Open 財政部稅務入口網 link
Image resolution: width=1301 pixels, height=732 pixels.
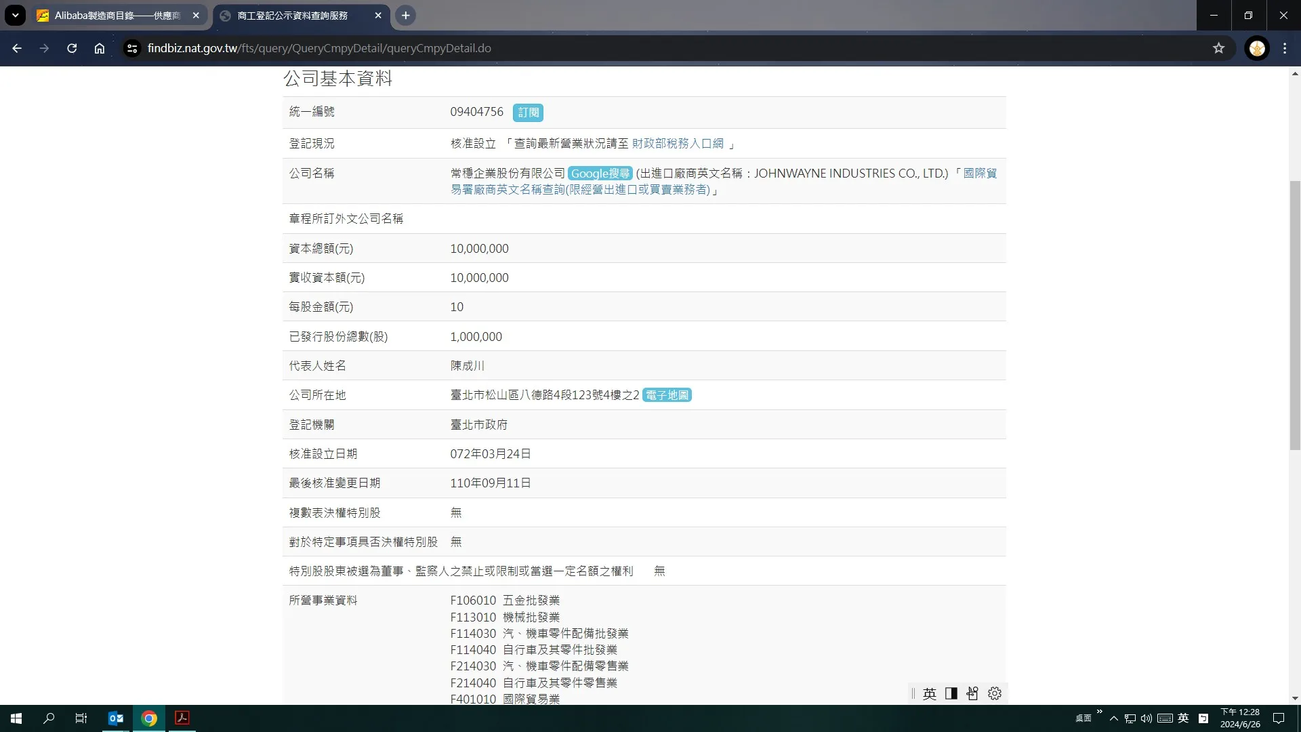click(678, 144)
